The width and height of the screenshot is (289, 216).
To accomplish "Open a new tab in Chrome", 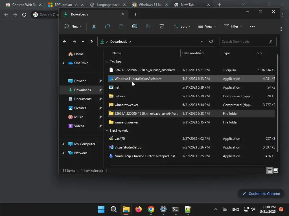I will coord(219,5).
